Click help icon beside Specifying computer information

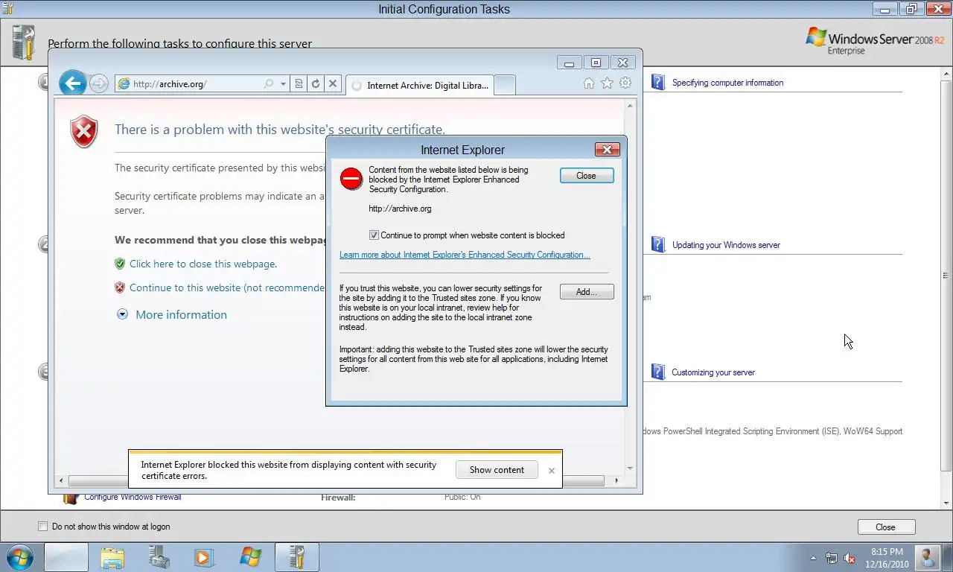(657, 82)
